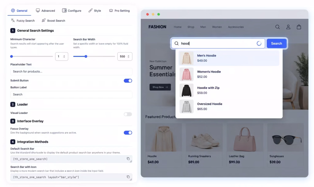Open the Sunglasses product card
Screen dimensions: 314x187
click(285, 145)
